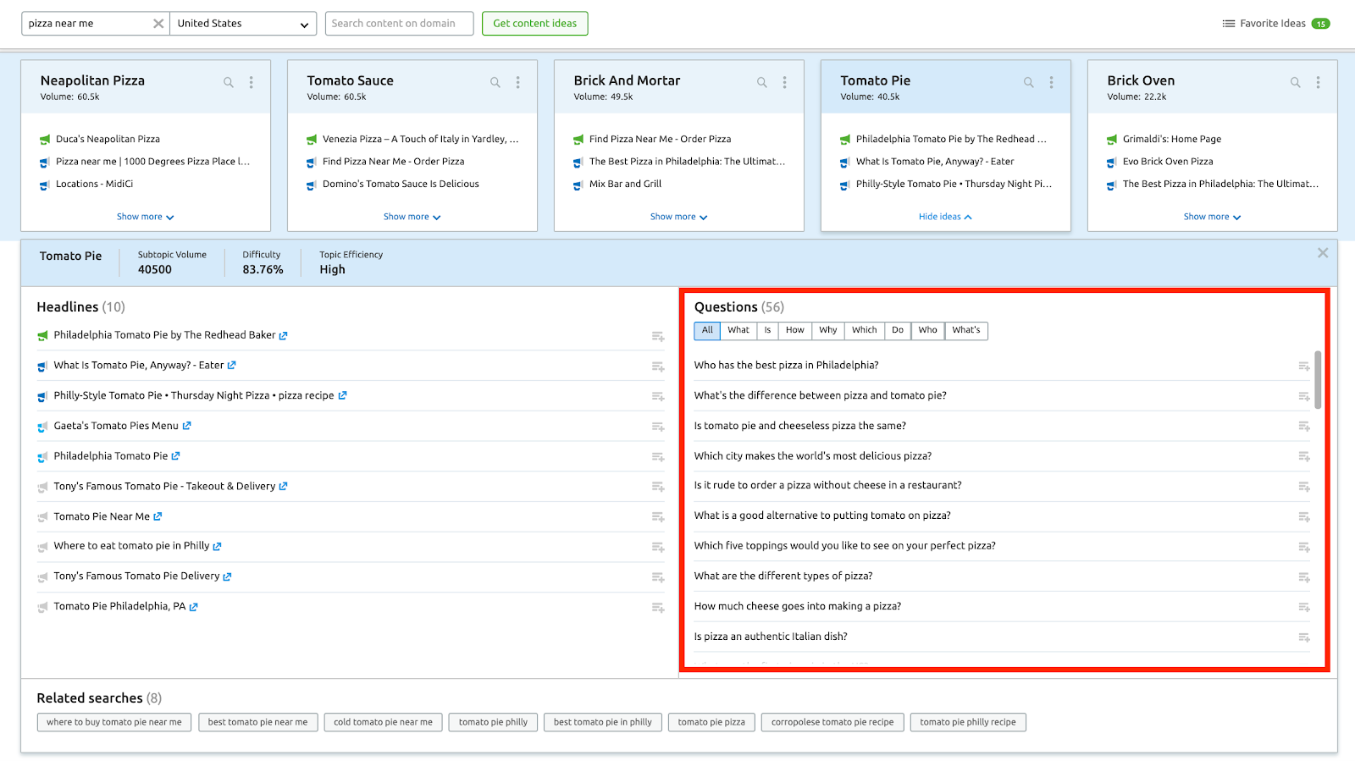Close the Tomato Pie details panel

(x=1323, y=253)
